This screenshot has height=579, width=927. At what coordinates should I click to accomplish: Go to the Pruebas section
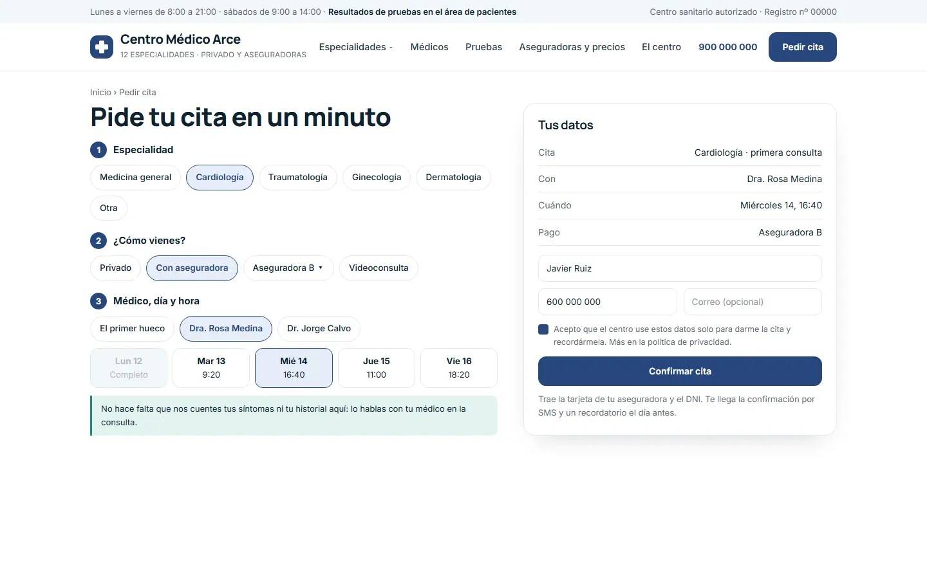(483, 47)
